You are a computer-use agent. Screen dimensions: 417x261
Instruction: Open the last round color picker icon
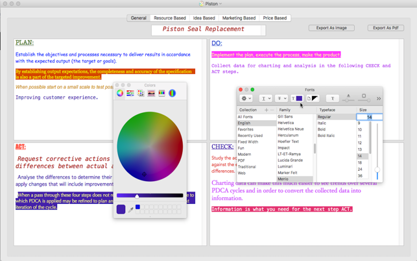point(172,93)
